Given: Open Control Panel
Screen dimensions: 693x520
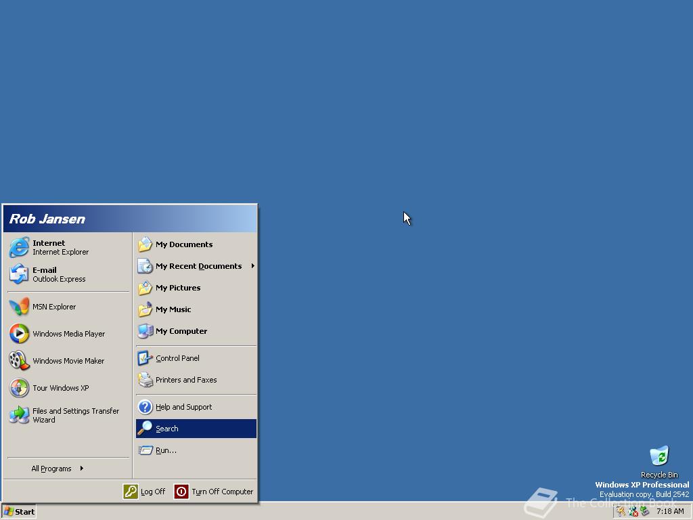Looking at the screenshot, I should click(x=196, y=358).
